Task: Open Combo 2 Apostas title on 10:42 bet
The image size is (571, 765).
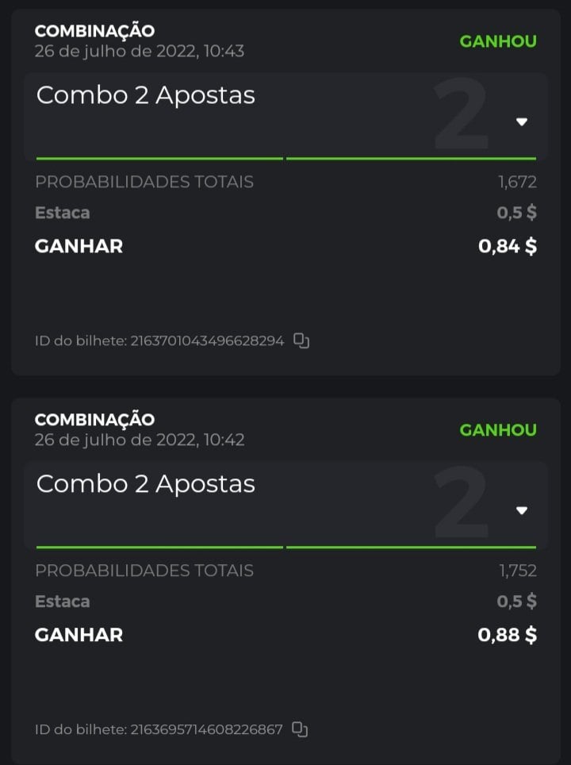Action: [x=146, y=484]
